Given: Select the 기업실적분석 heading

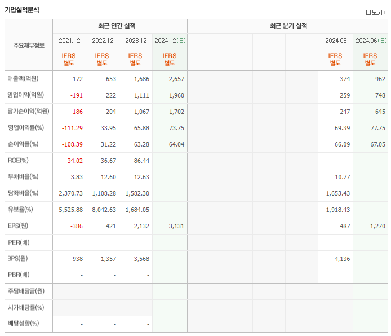Looking at the screenshot, I should click(x=22, y=10).
